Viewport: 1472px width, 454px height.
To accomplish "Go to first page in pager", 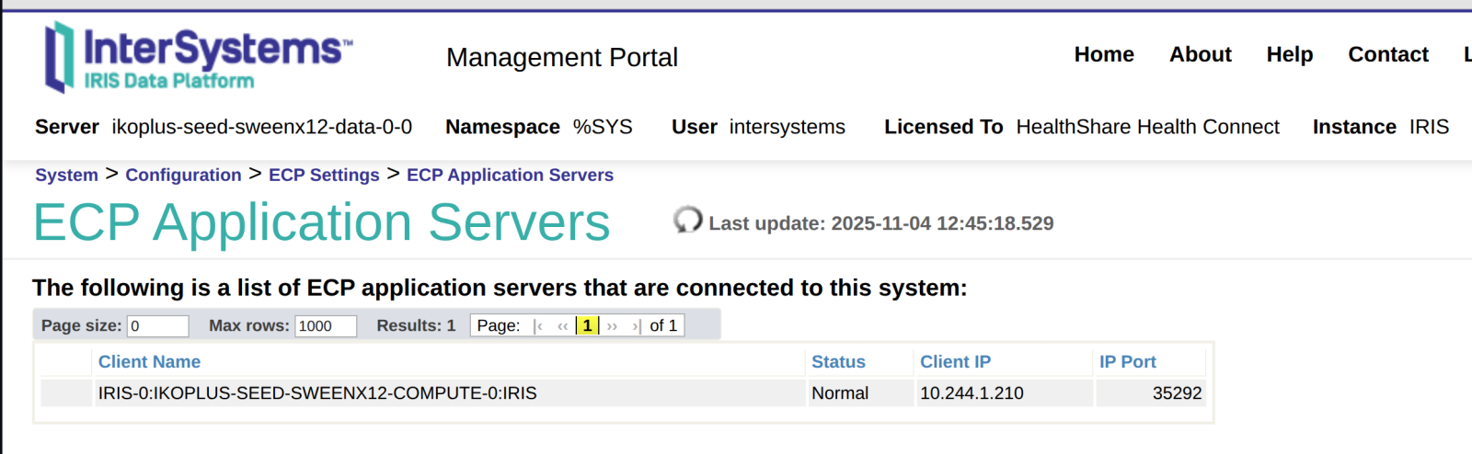I will click(538, 326).
